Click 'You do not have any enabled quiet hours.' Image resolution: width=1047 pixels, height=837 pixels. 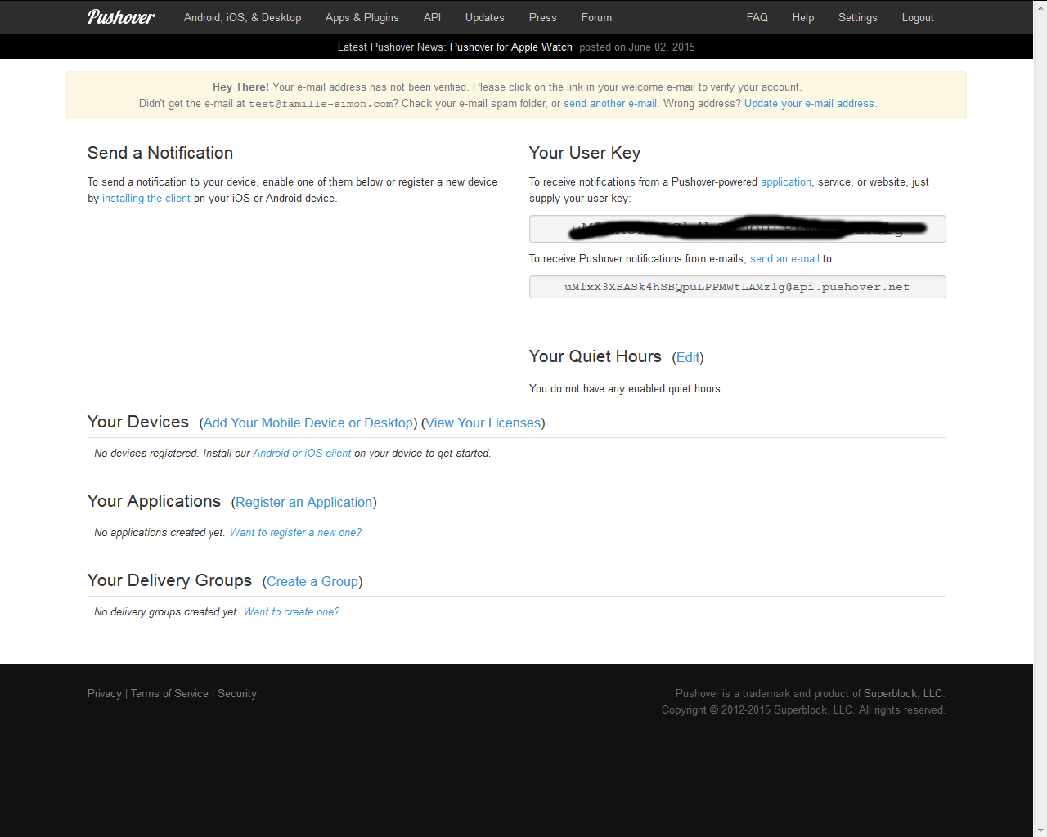[627, 389]
